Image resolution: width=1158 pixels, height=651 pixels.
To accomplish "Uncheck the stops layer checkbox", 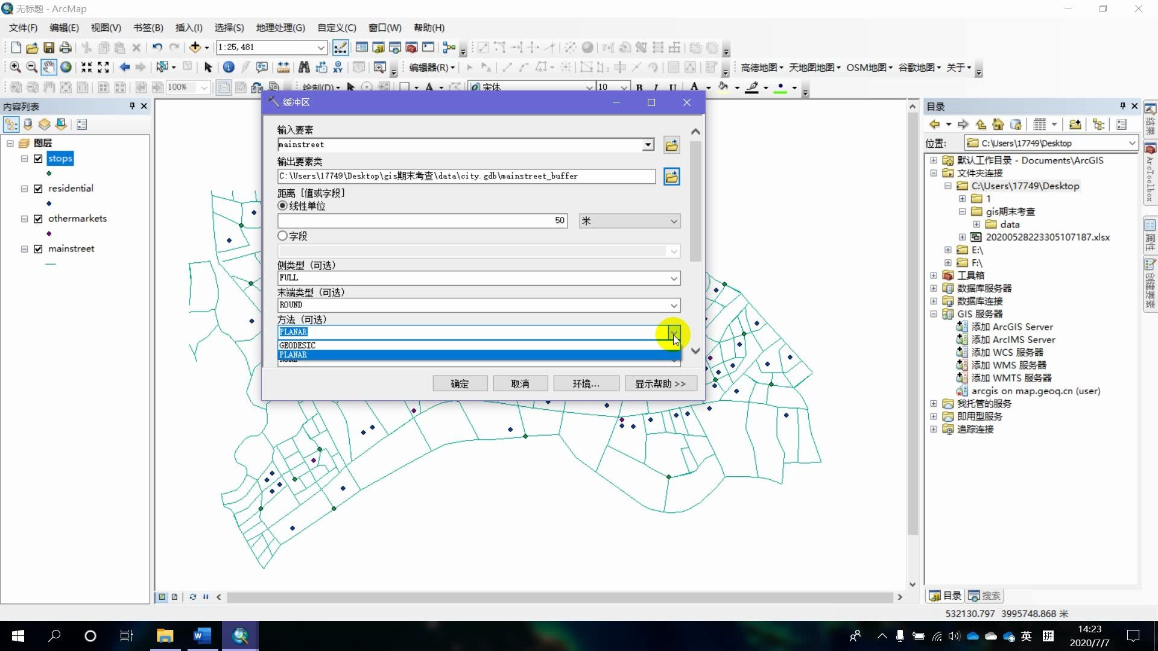I will click(x=38, y=159).
